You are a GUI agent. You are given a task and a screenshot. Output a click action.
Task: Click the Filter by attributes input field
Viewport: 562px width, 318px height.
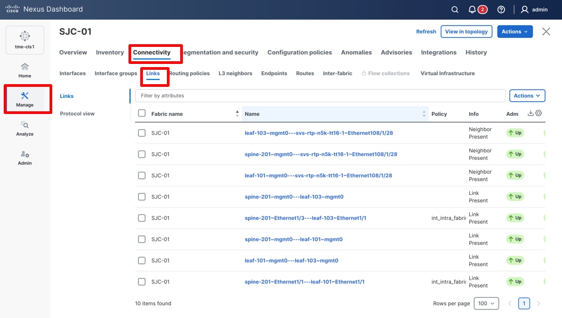[320, 95]
